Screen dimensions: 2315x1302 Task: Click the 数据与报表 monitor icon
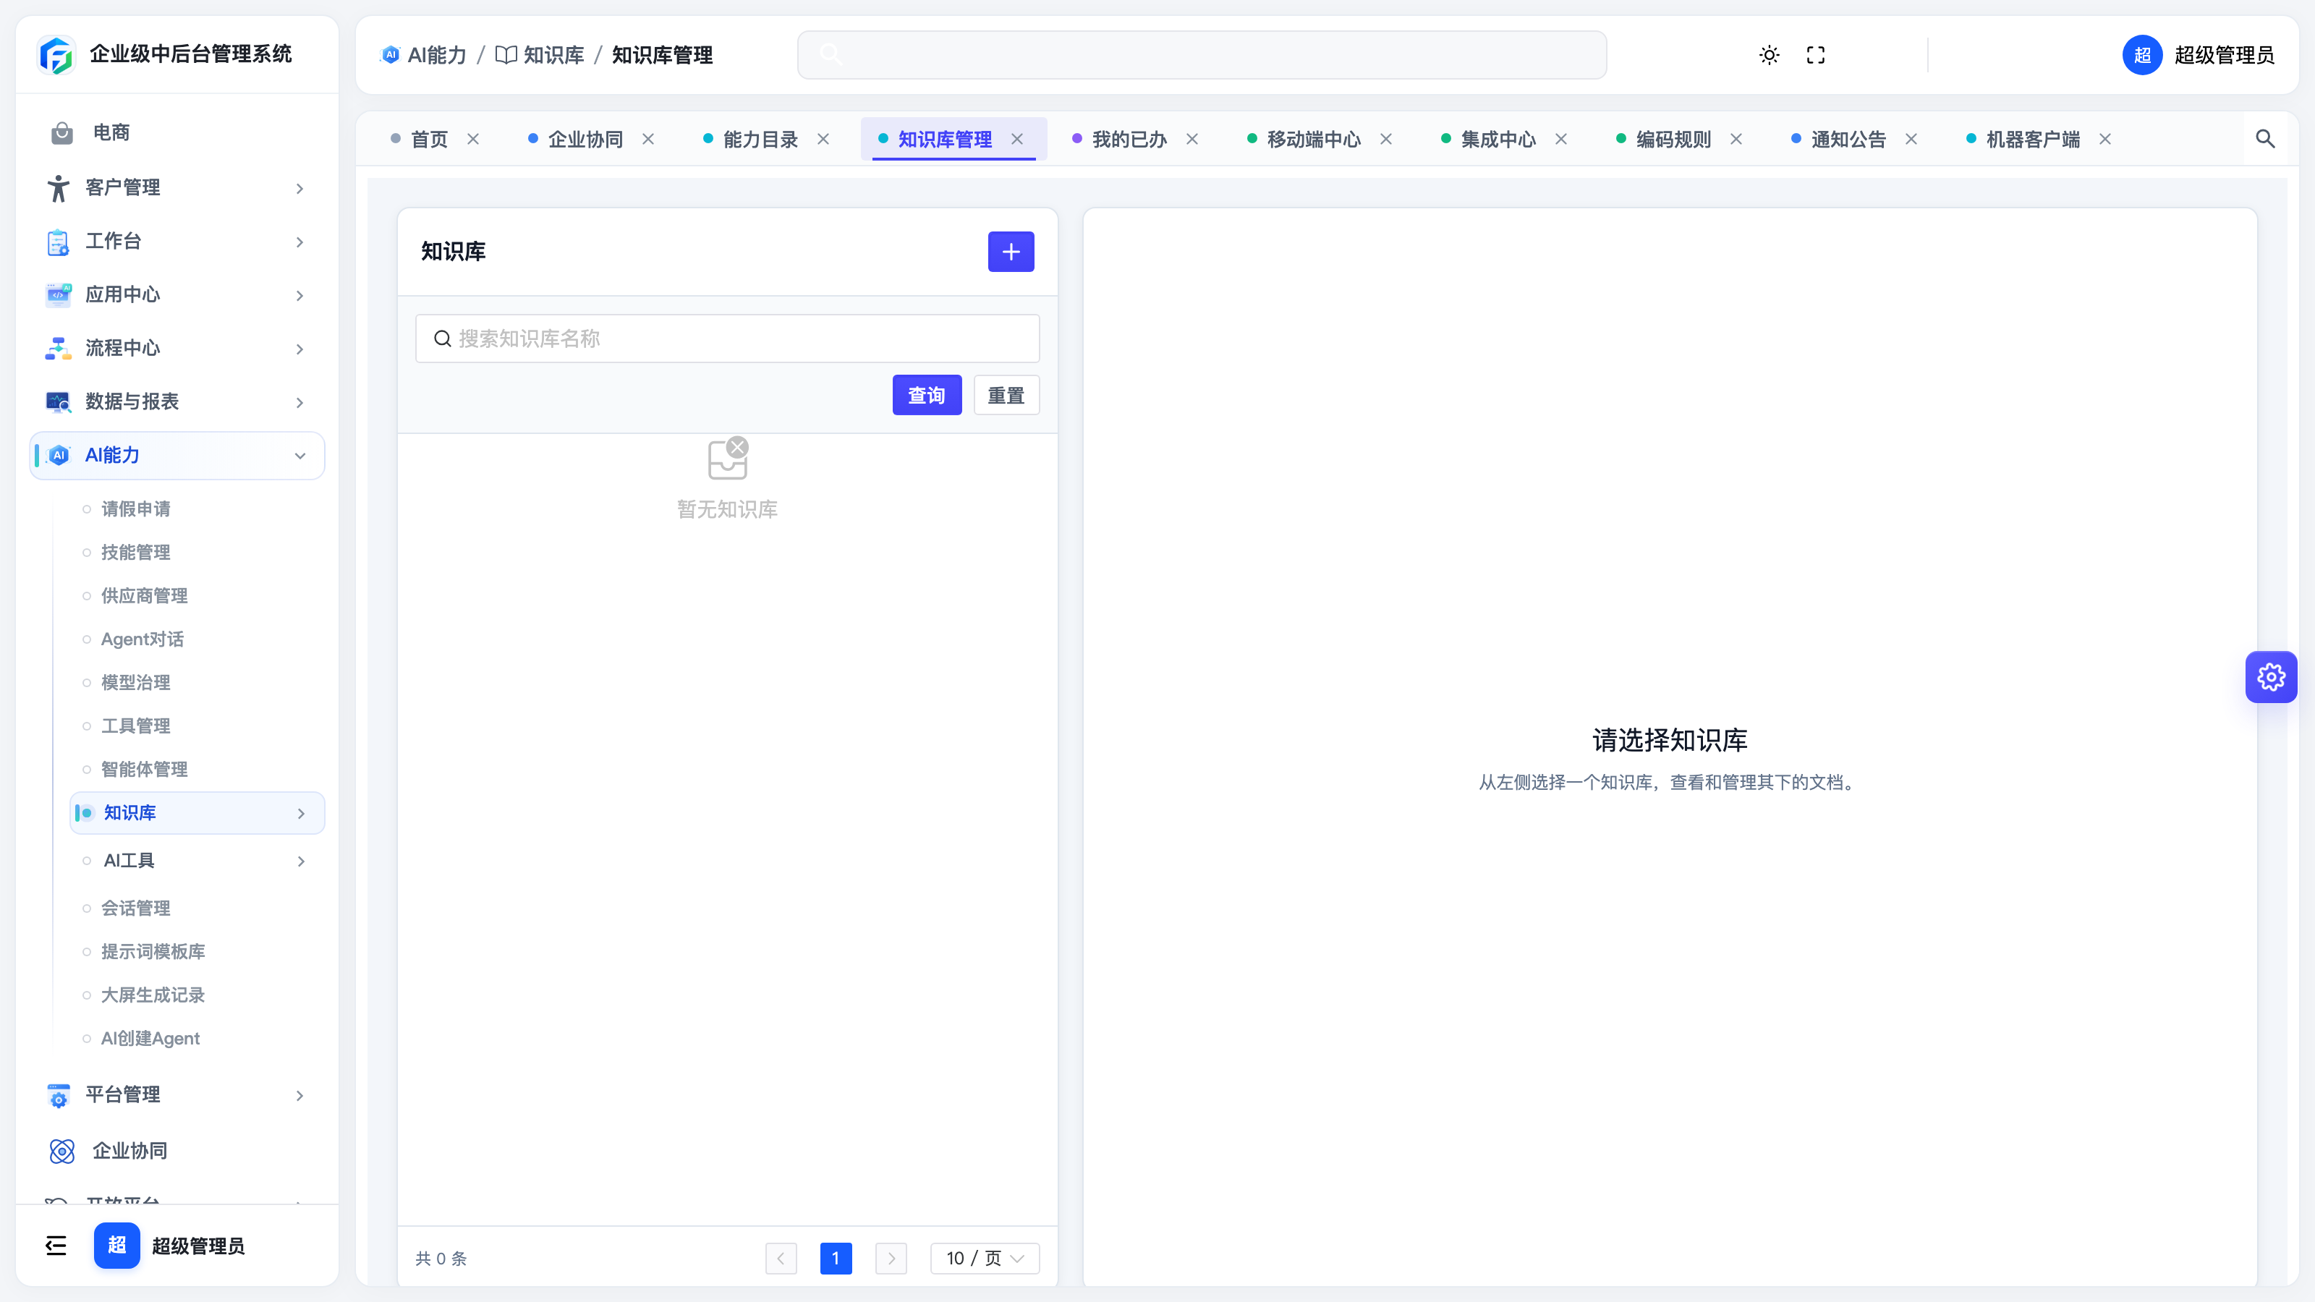coord(59,401)
